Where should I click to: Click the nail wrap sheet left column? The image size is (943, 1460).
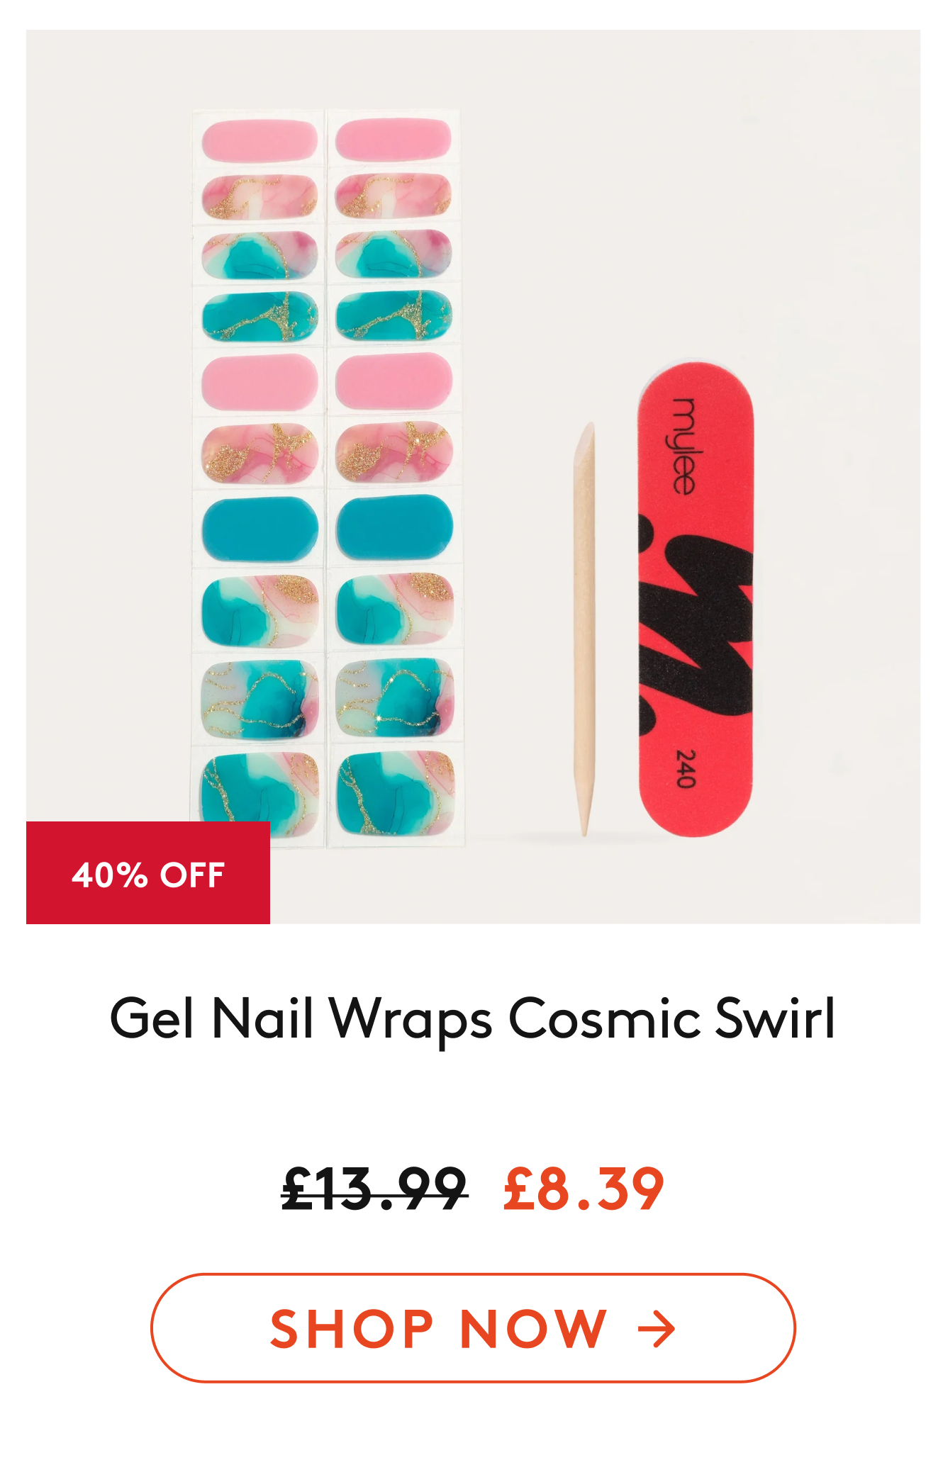(x=259, y=478)
